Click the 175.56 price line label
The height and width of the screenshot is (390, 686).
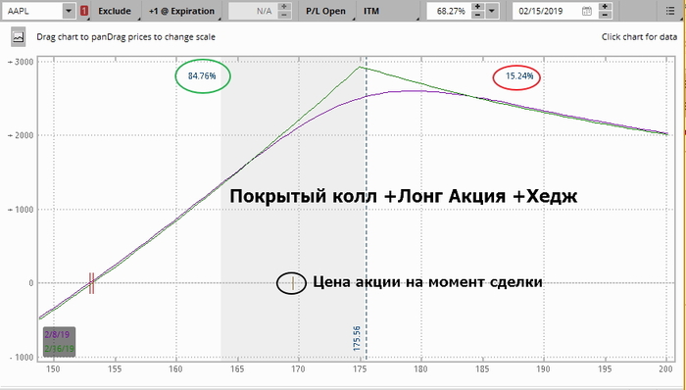(357, 338)
